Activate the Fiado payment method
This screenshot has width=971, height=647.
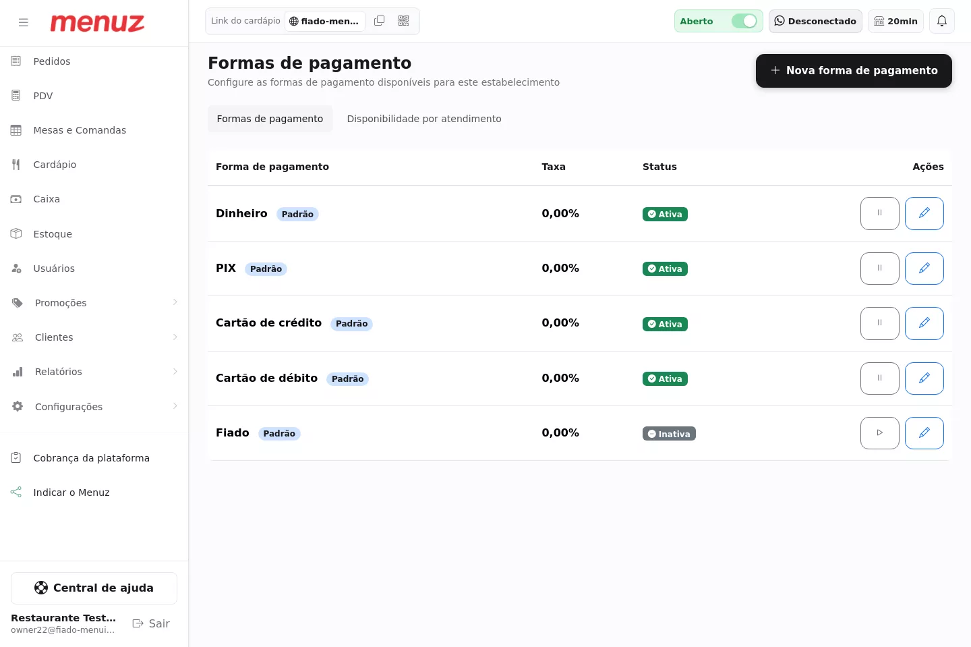(879, 433)
